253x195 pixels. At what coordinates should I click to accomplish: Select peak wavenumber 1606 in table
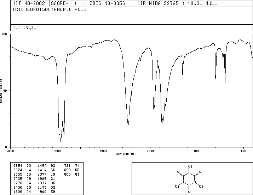pyautogui.click(x=18, y=191)
